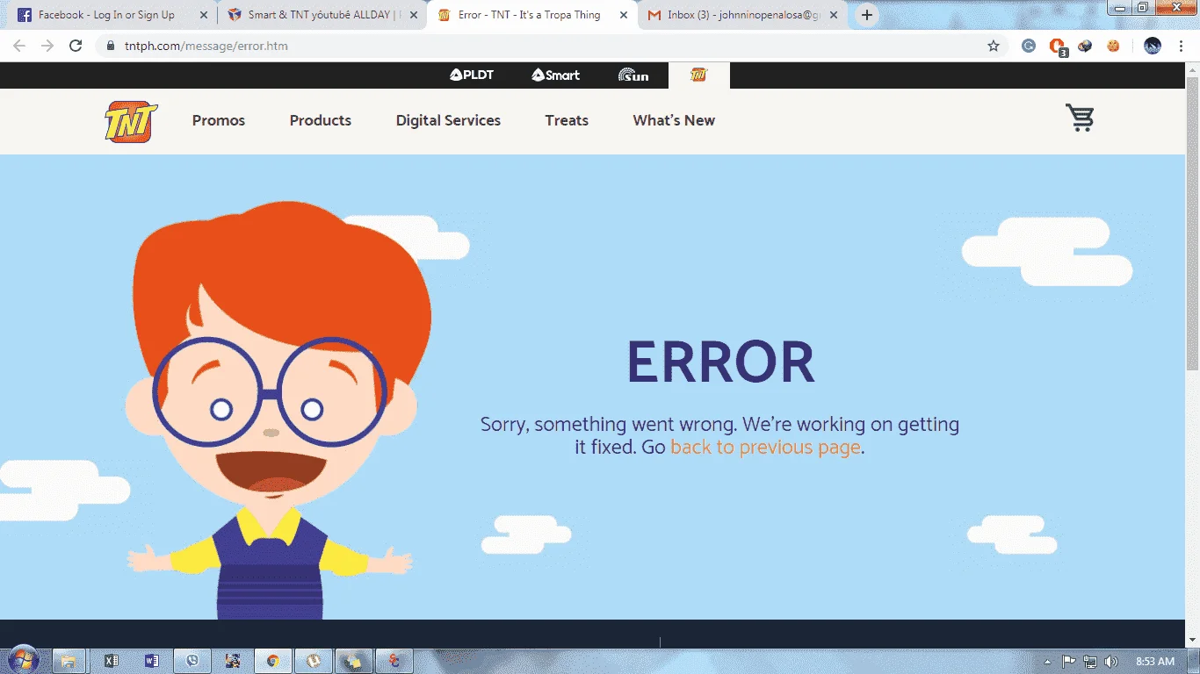This screenshot has width=1200, height=674.
Task: Open the Products menu
Action: pos(321,121)
